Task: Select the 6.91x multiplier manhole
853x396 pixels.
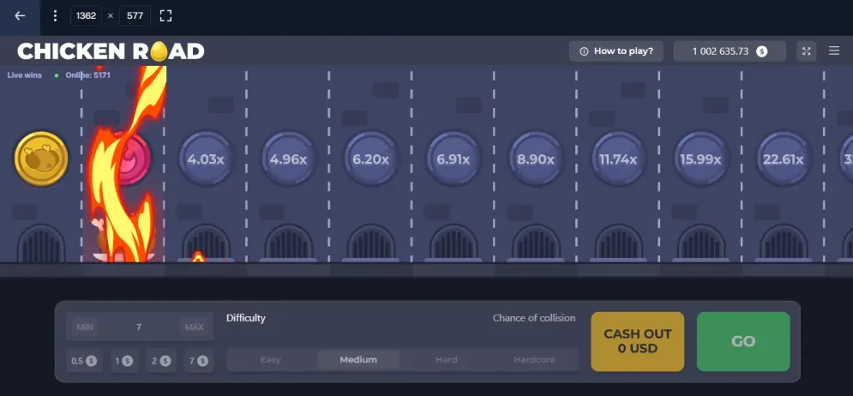Action: [454, 159]
